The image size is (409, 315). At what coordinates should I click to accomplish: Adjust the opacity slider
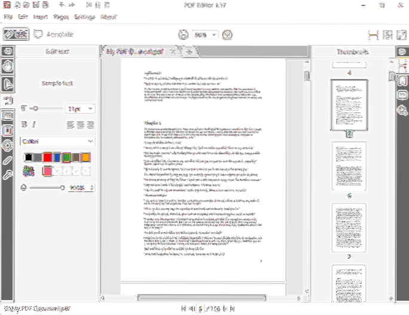click(46, 188)
